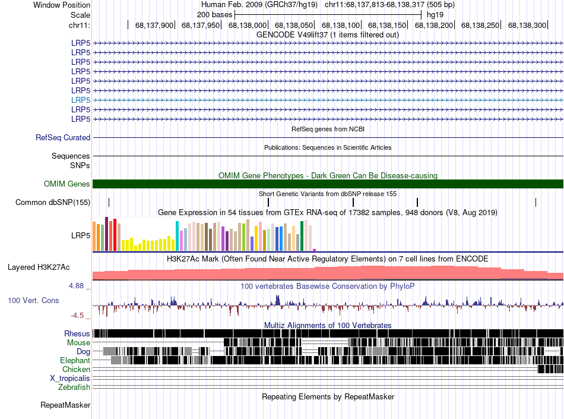Click the 200 bases scale bar
Viewport: 564px width, 419px height.
tap(328, 15)
